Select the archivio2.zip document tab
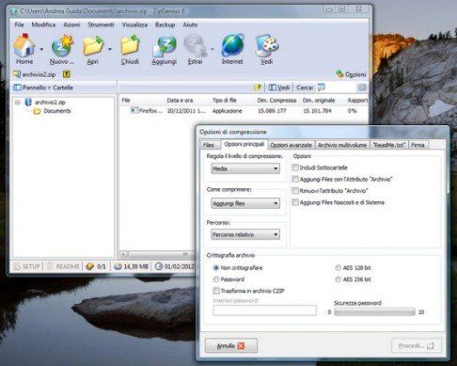The image size is (457, 366). [x=35, y=74]
